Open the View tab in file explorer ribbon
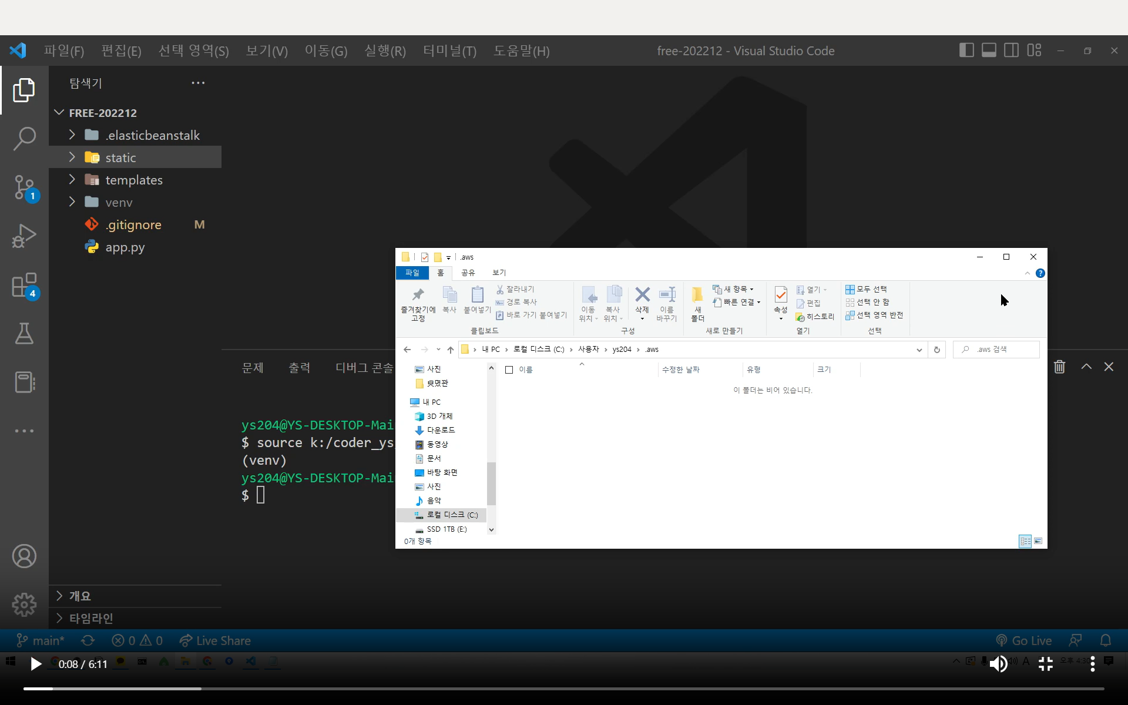This screenshot has width=1128, height=705. 499,273
